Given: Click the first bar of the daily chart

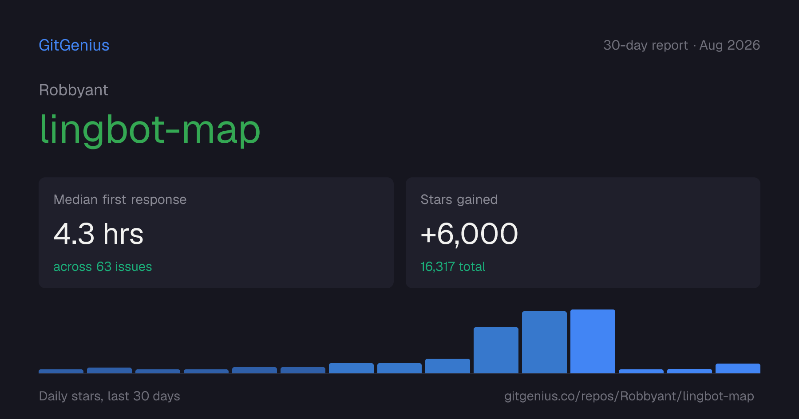Looking at the screenshot, I should [61, 372].
